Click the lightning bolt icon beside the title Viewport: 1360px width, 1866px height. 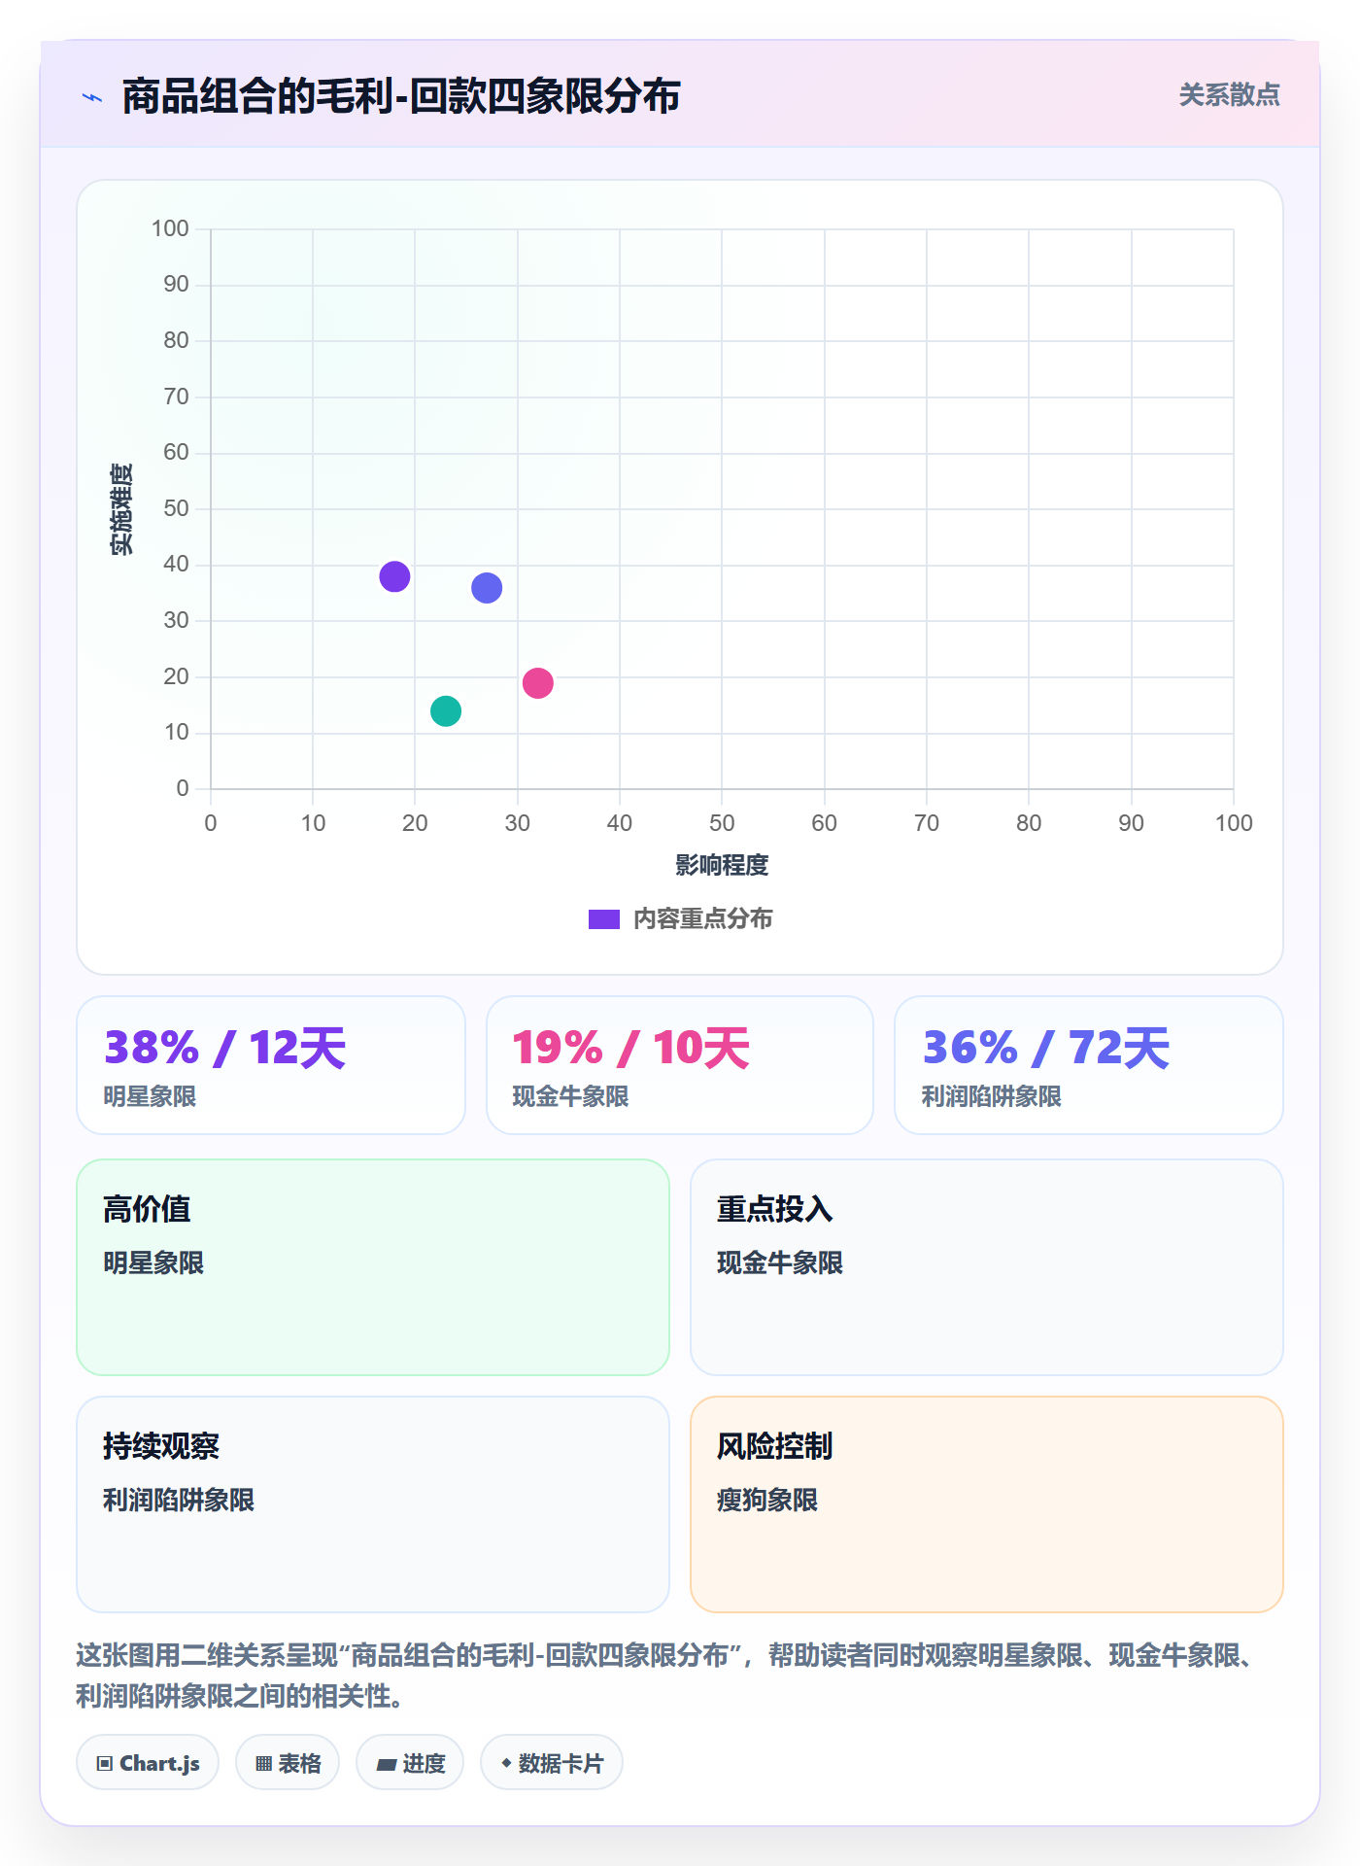pos(92,97)
